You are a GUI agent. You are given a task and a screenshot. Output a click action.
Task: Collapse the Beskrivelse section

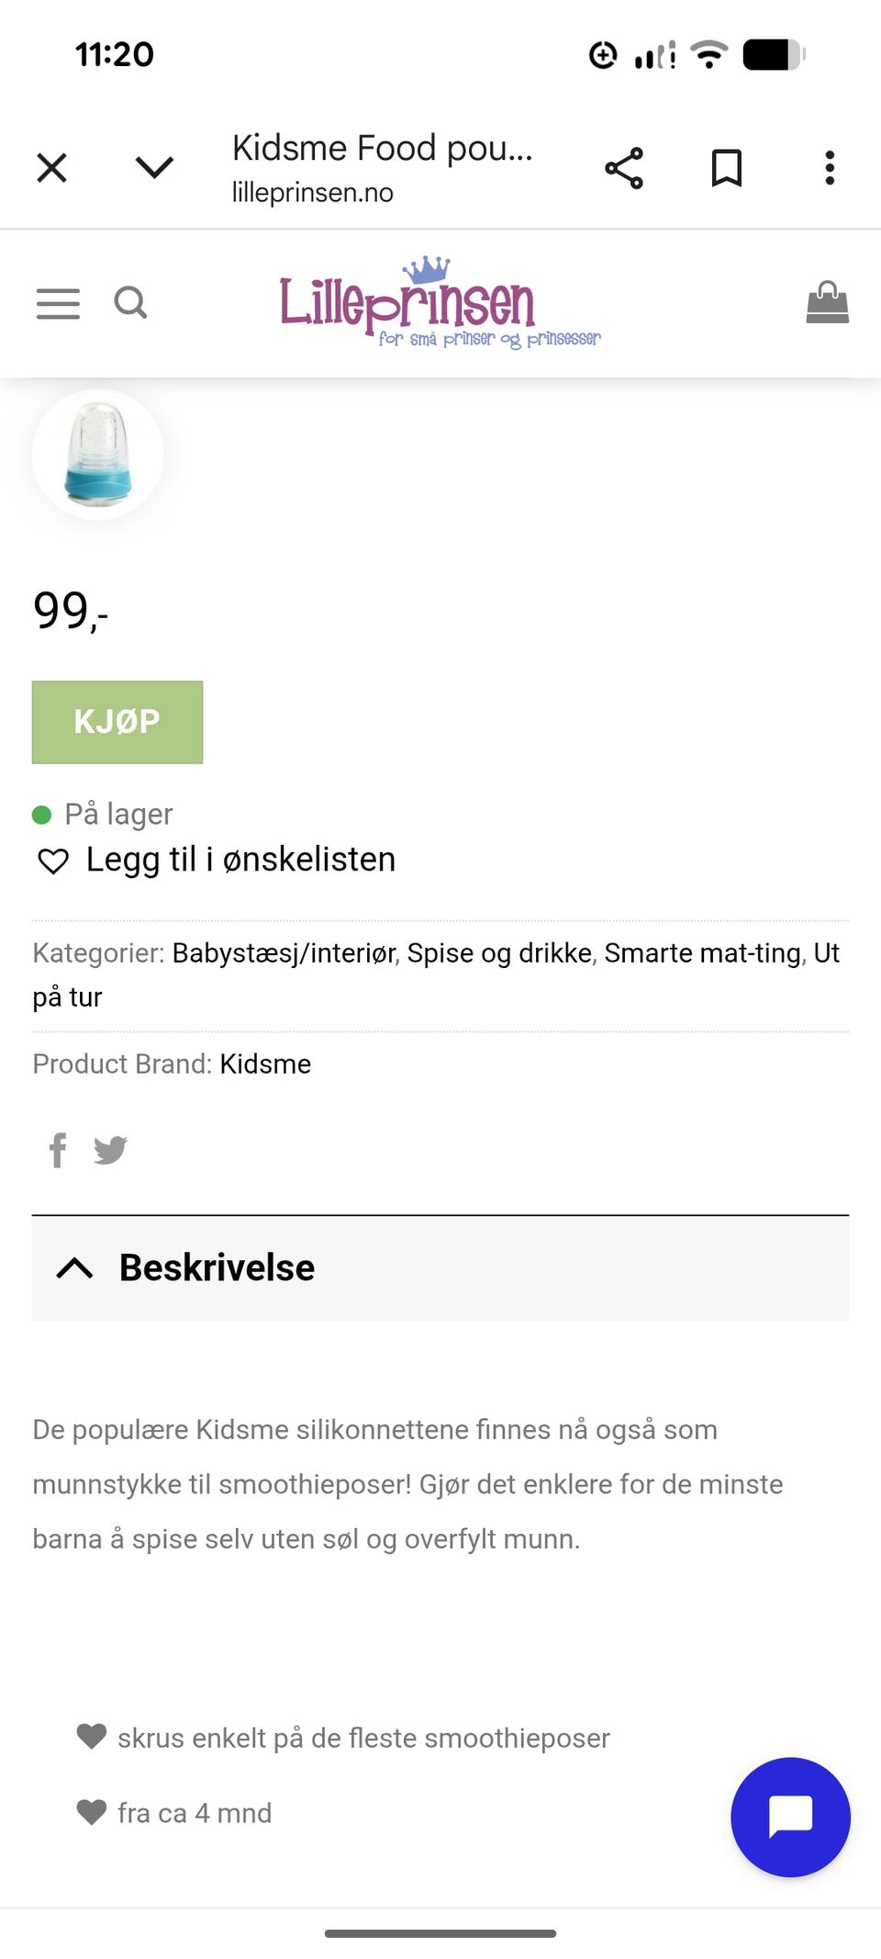click(76, 1268)
